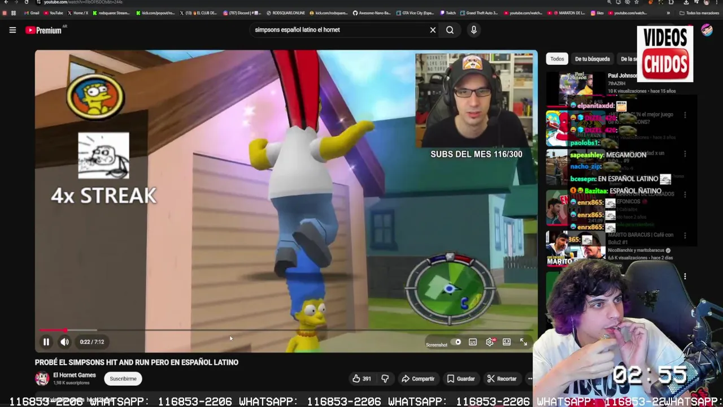723x407 pixels.
Task: Open the YouTube bookmark
Action: 53,13
